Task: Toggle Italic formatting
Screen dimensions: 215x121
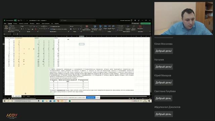Action: tap(24, 29)
